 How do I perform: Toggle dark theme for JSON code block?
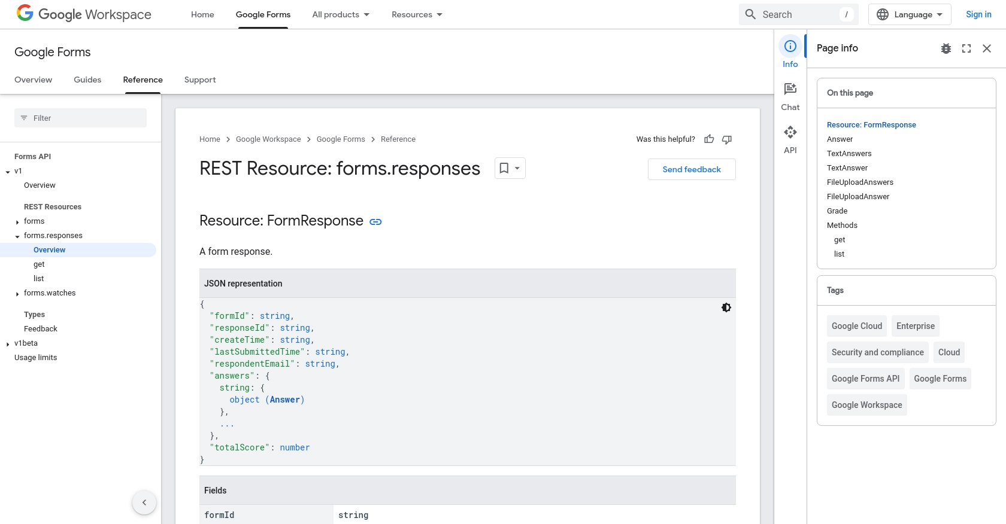[726, 307]
